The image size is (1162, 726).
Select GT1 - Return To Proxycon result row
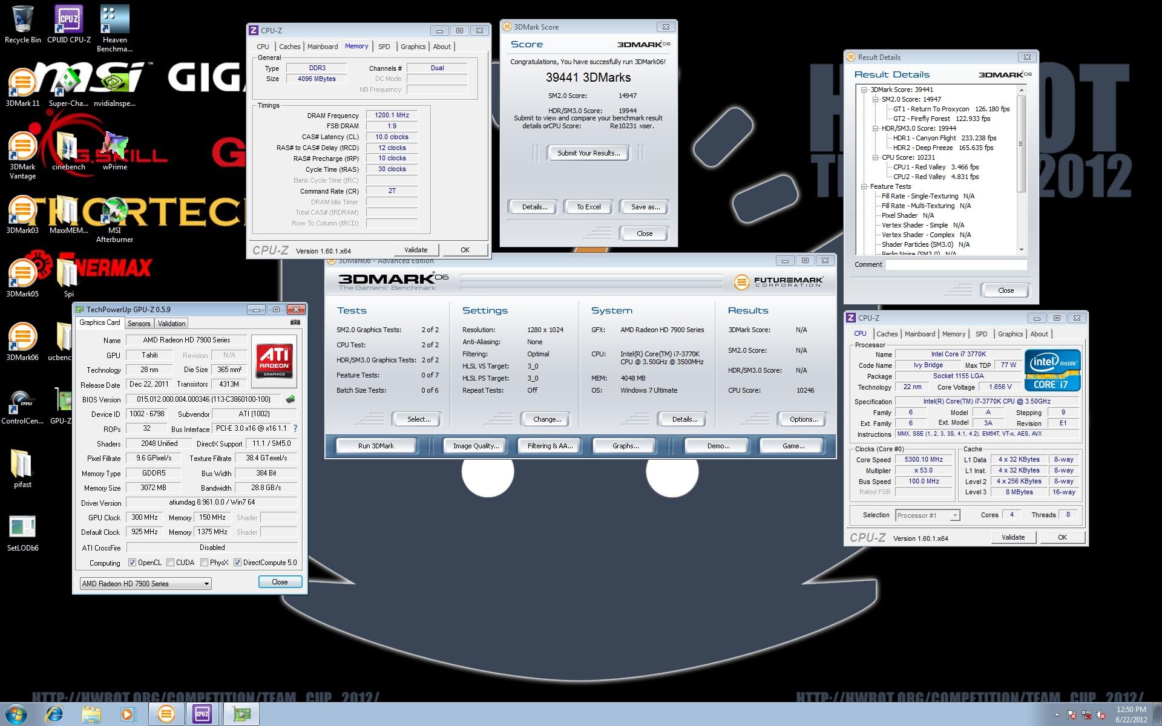click(x=951, y=109)
